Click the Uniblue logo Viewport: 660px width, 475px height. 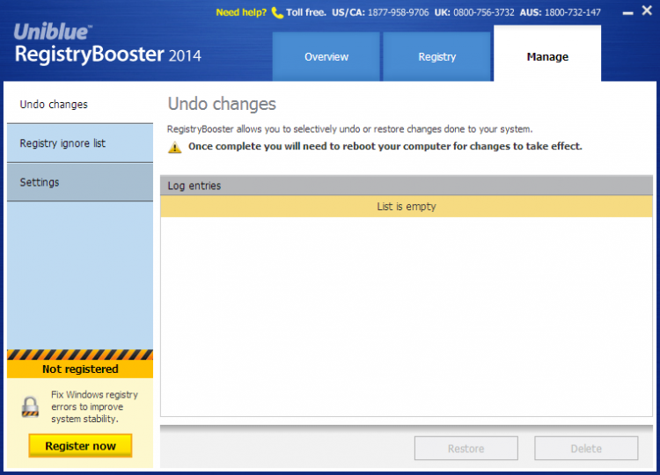[x=53, y=32]
